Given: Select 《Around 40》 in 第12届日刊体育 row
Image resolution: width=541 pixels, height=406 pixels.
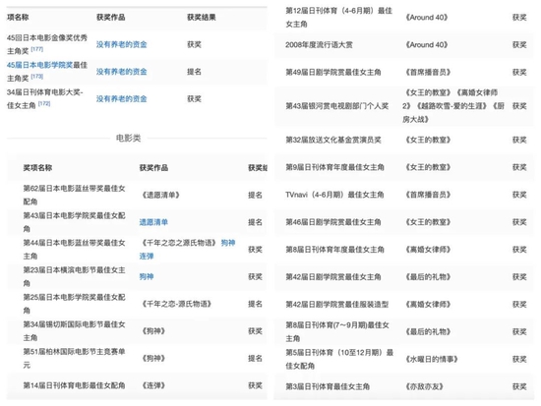Looking at the screenshot, I should [426, 18].
